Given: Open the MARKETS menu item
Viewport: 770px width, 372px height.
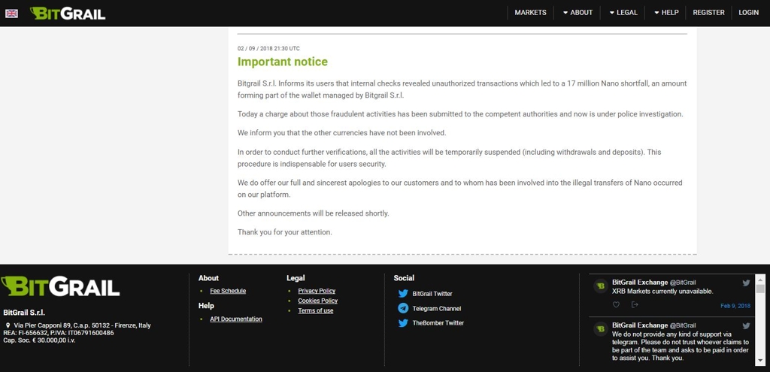Looking at the screenshot, I should pos(530,13).
